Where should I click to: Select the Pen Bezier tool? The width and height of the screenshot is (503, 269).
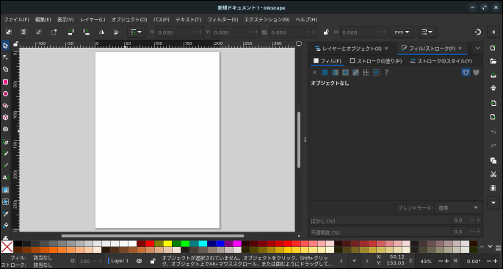(x=5, y=142)
